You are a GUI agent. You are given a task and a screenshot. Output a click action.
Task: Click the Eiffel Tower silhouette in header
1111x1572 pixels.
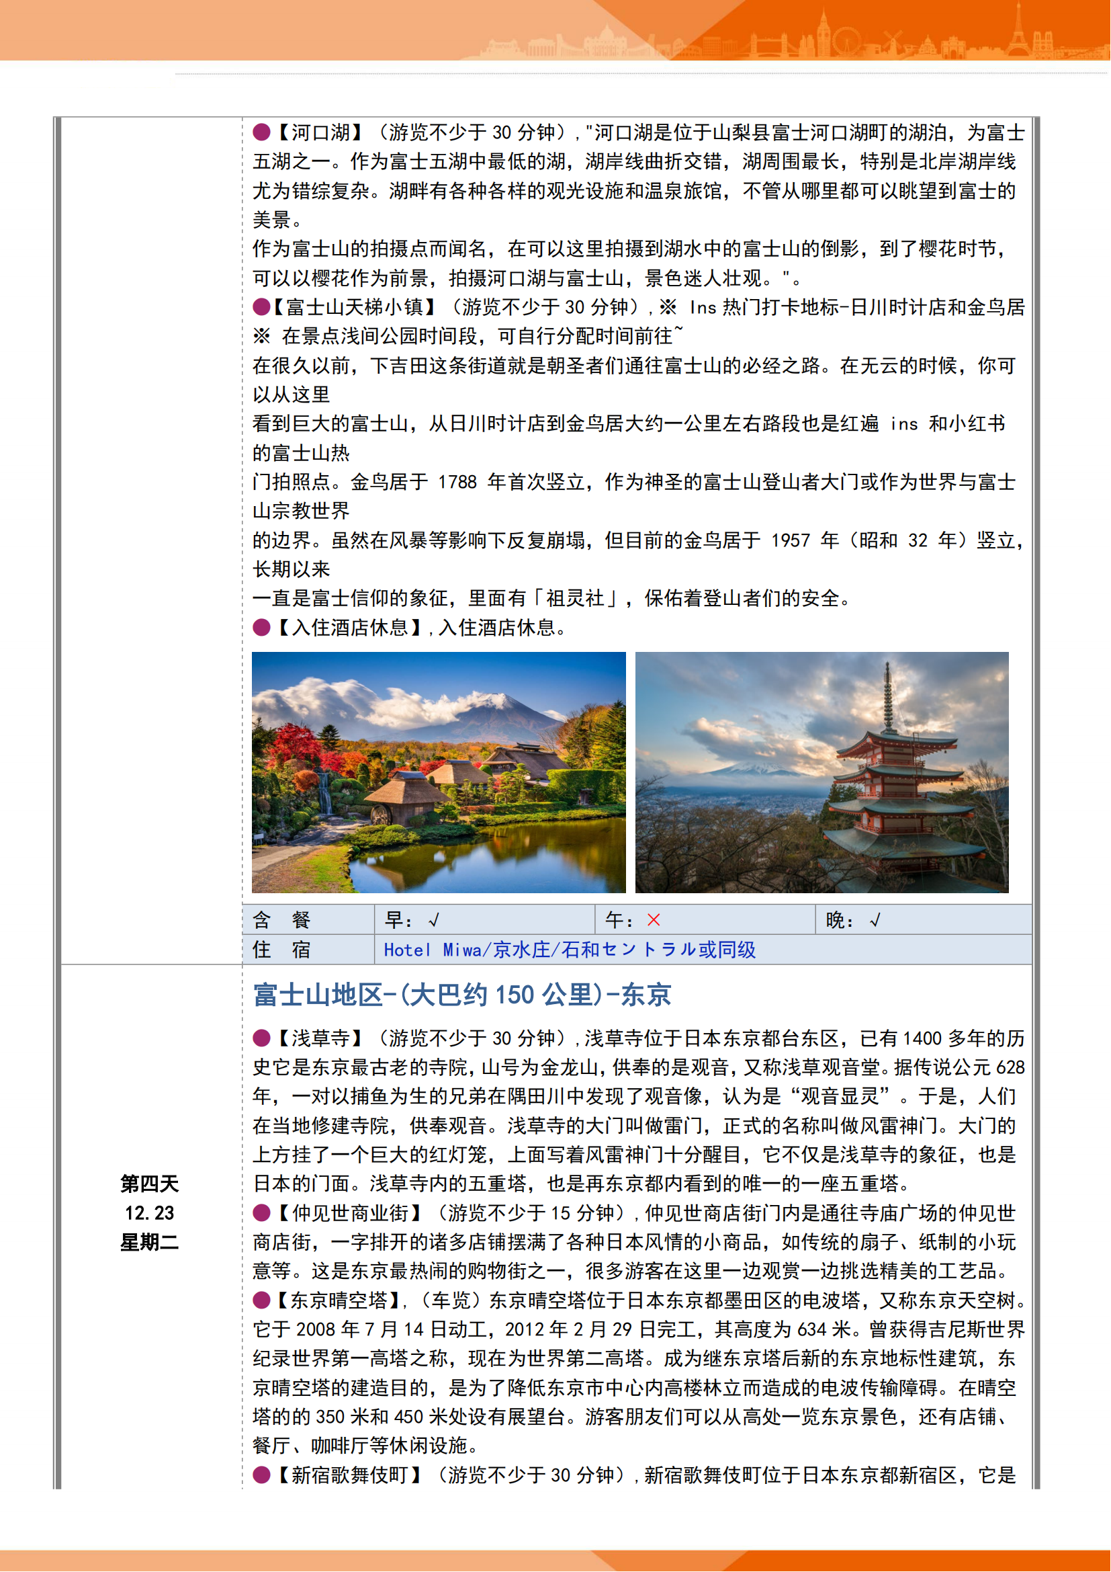click(1017, 30)
